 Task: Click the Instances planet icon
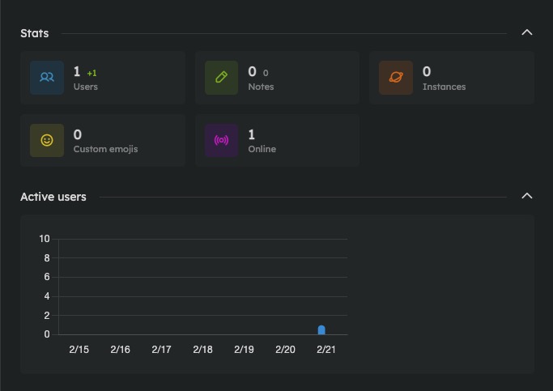tap(396, 78)
